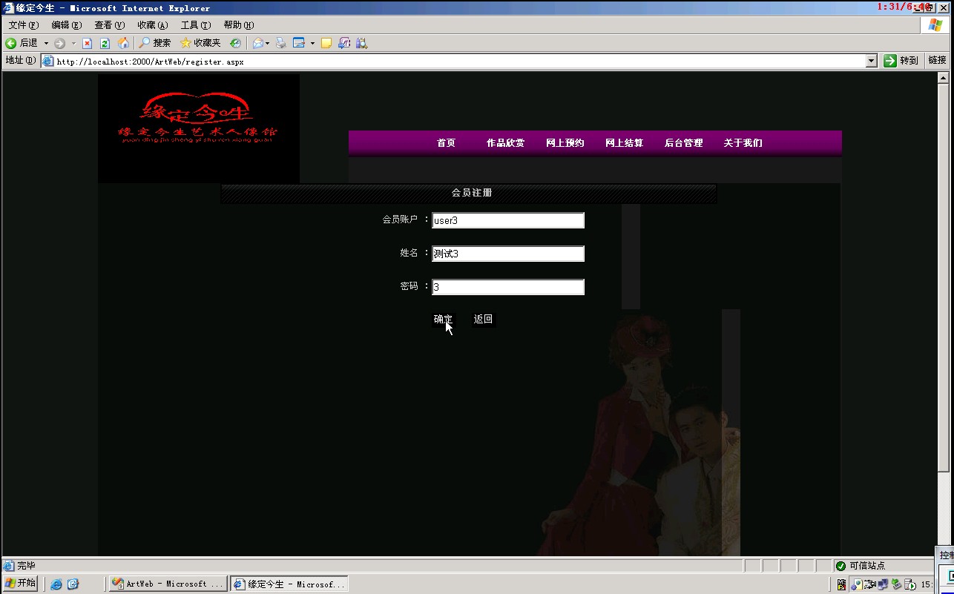Open the 收藏(A) menu

click(153, 25)
